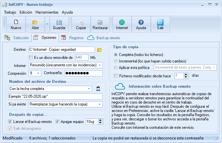Expand the Informe dropdown
Viewport: 222px width, 143px height.
[99, 65]
